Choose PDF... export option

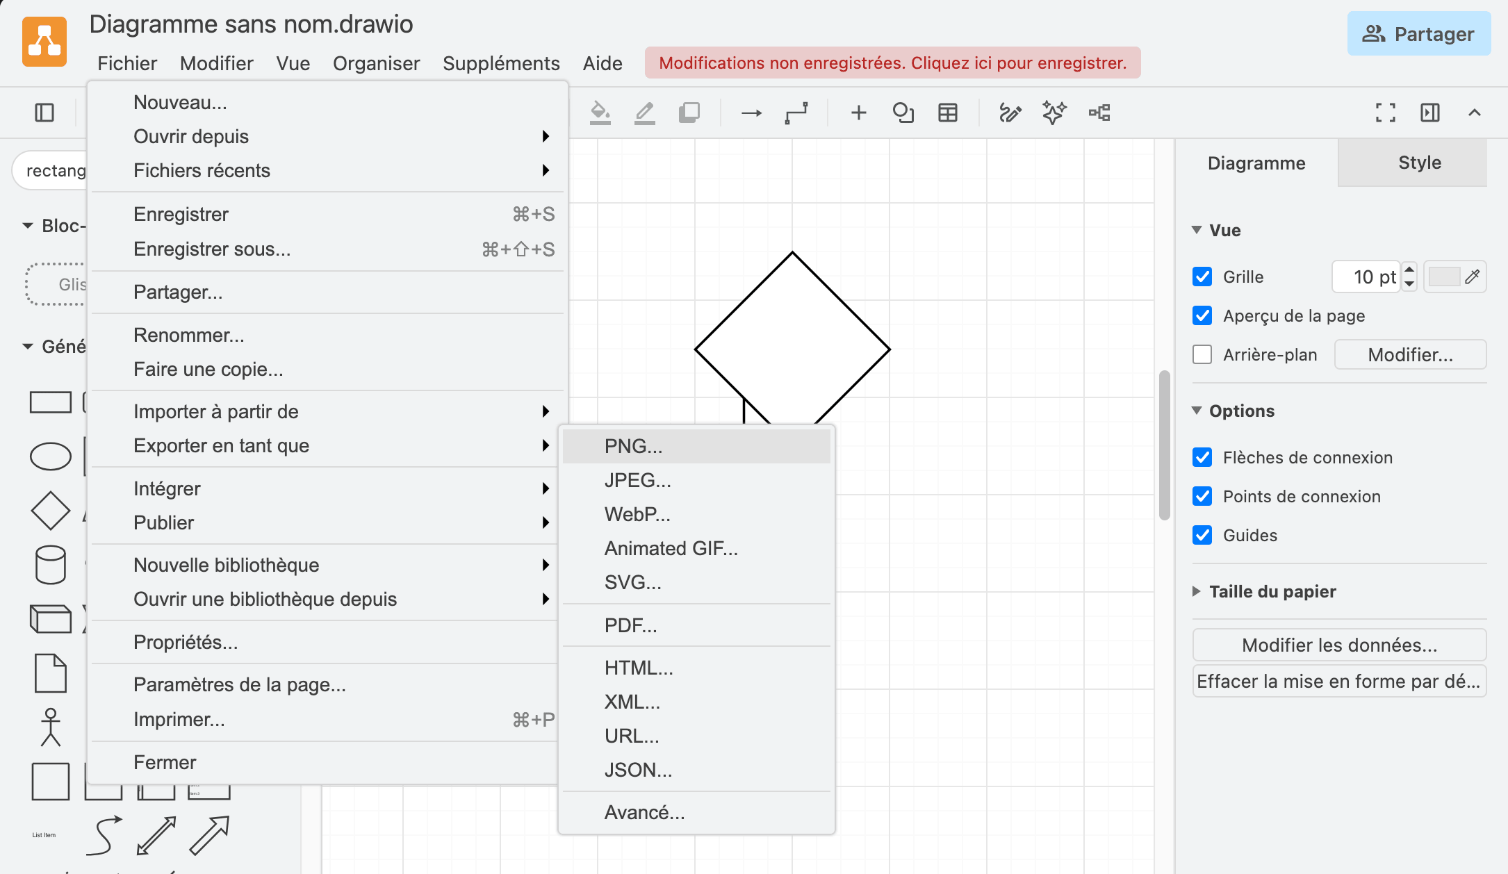(696, 625)
